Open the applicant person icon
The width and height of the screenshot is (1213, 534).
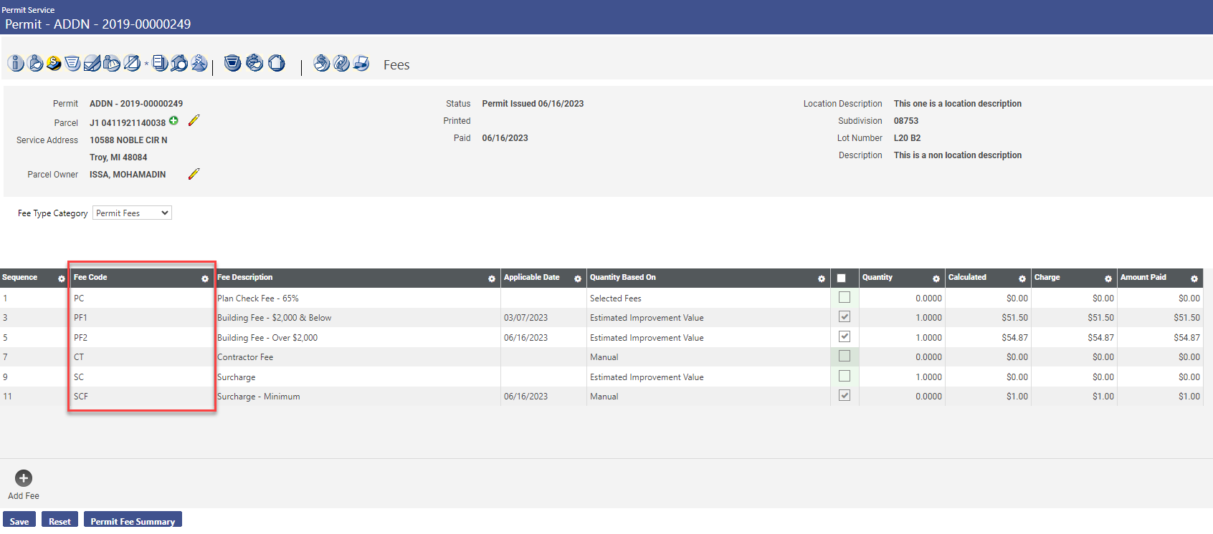[x=35, y=63]
